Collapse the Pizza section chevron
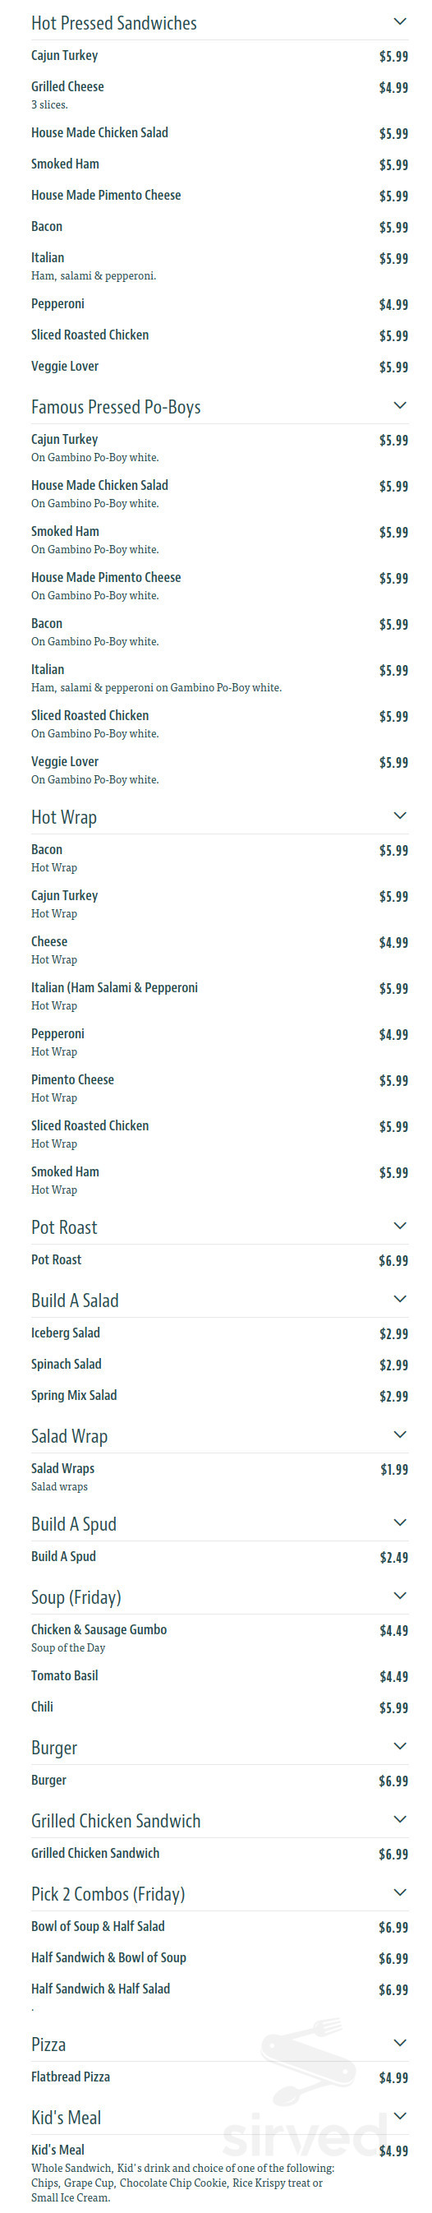The width and height of the screenshot is (432, 2213). coord(399,2042)
